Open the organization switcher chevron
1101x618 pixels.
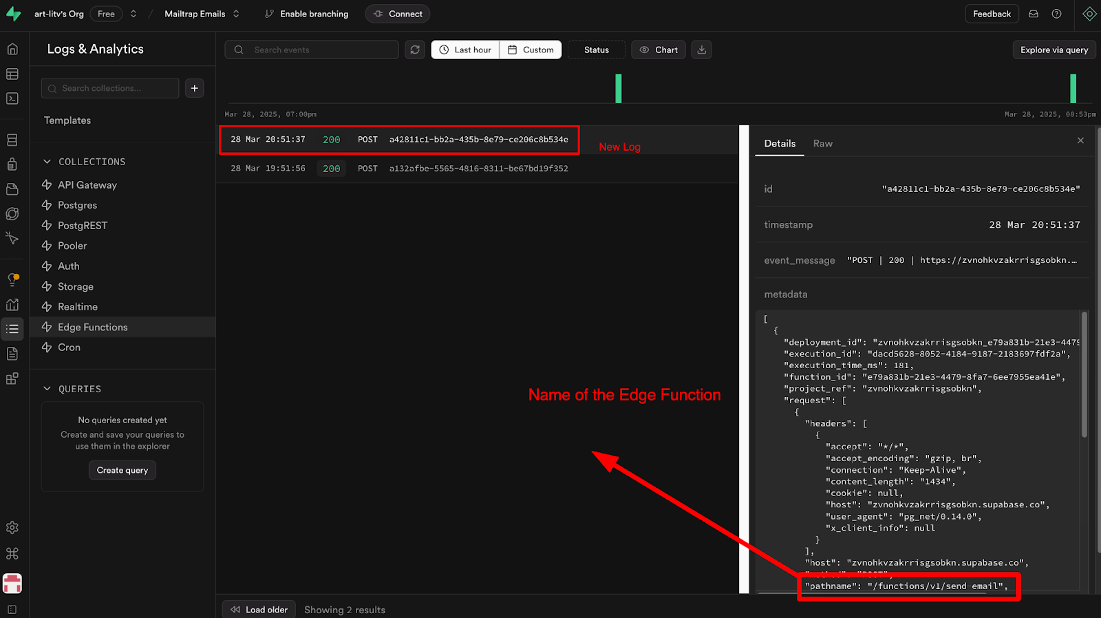[133, 14]
